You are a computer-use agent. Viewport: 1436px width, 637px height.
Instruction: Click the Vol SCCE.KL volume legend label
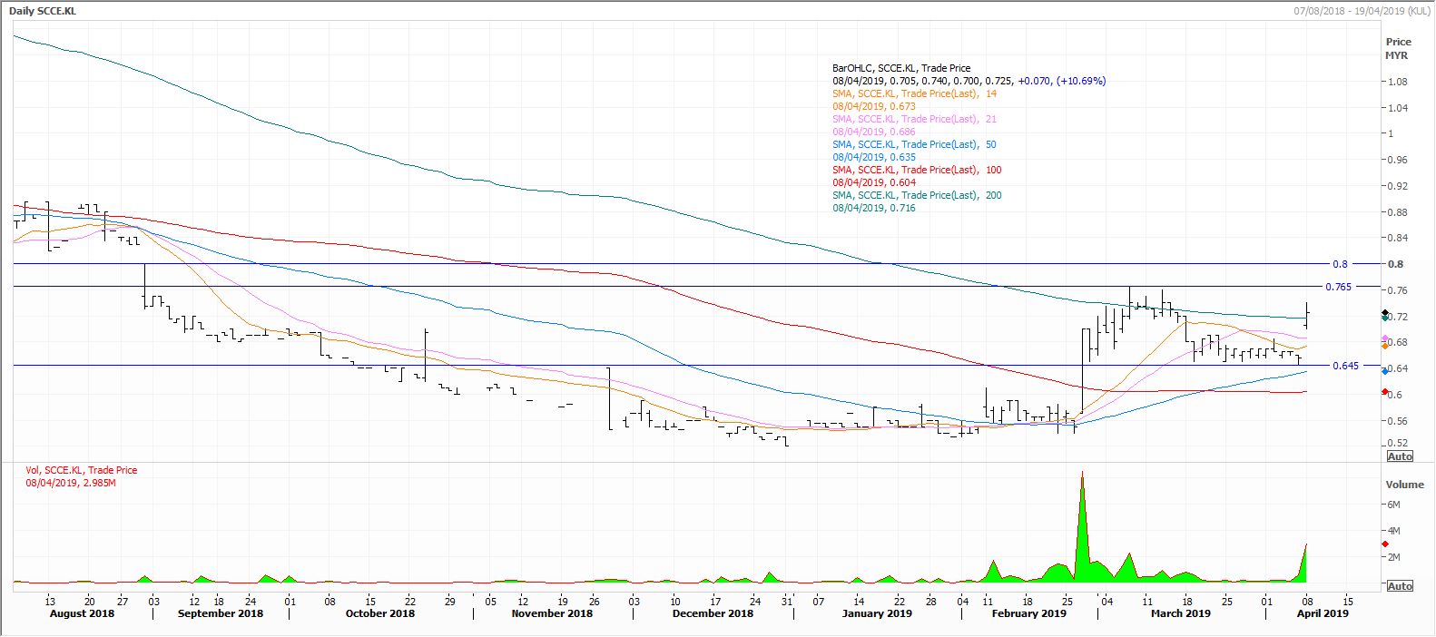pos(82,470)
